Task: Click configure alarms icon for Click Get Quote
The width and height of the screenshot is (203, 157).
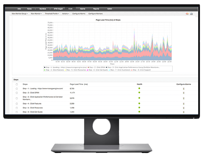Action: [x=183, y=112]
